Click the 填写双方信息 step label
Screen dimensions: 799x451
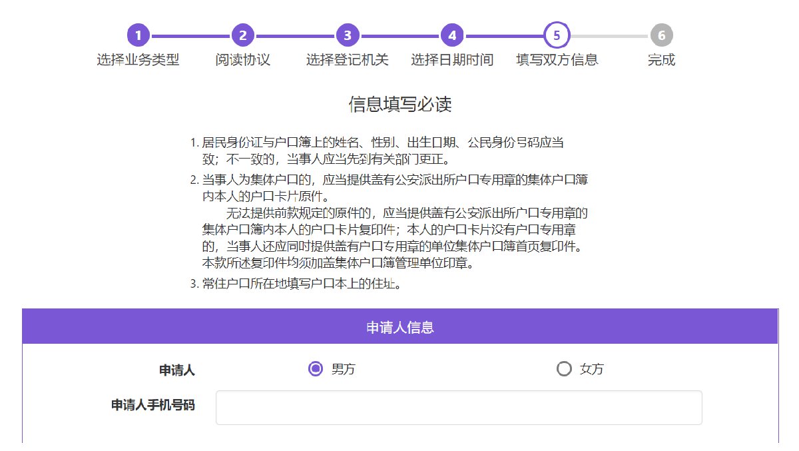(557, 60)
